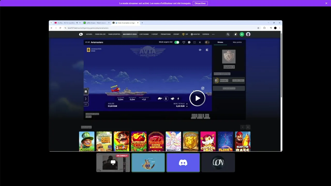Open the leprechaun Charms game thumbnail
Screen dimensions: 331x186
coord(87,141)
